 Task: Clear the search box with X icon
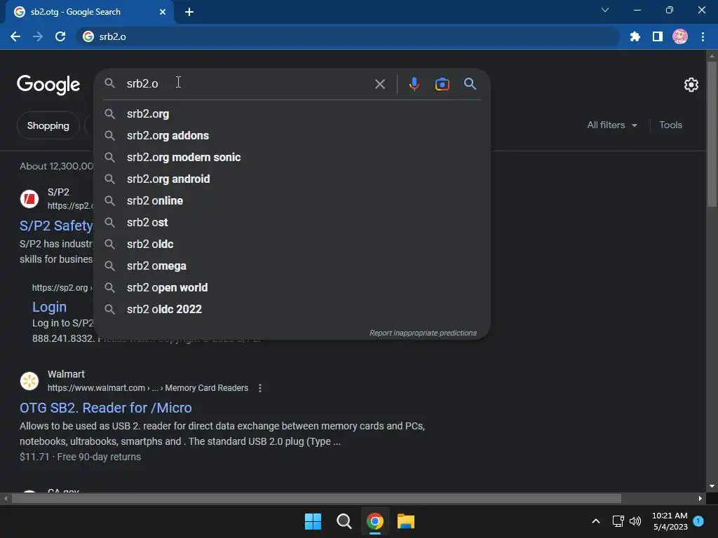[x=379, y=84]
